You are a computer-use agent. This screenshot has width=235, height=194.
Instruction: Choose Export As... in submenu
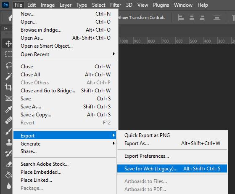172,143
